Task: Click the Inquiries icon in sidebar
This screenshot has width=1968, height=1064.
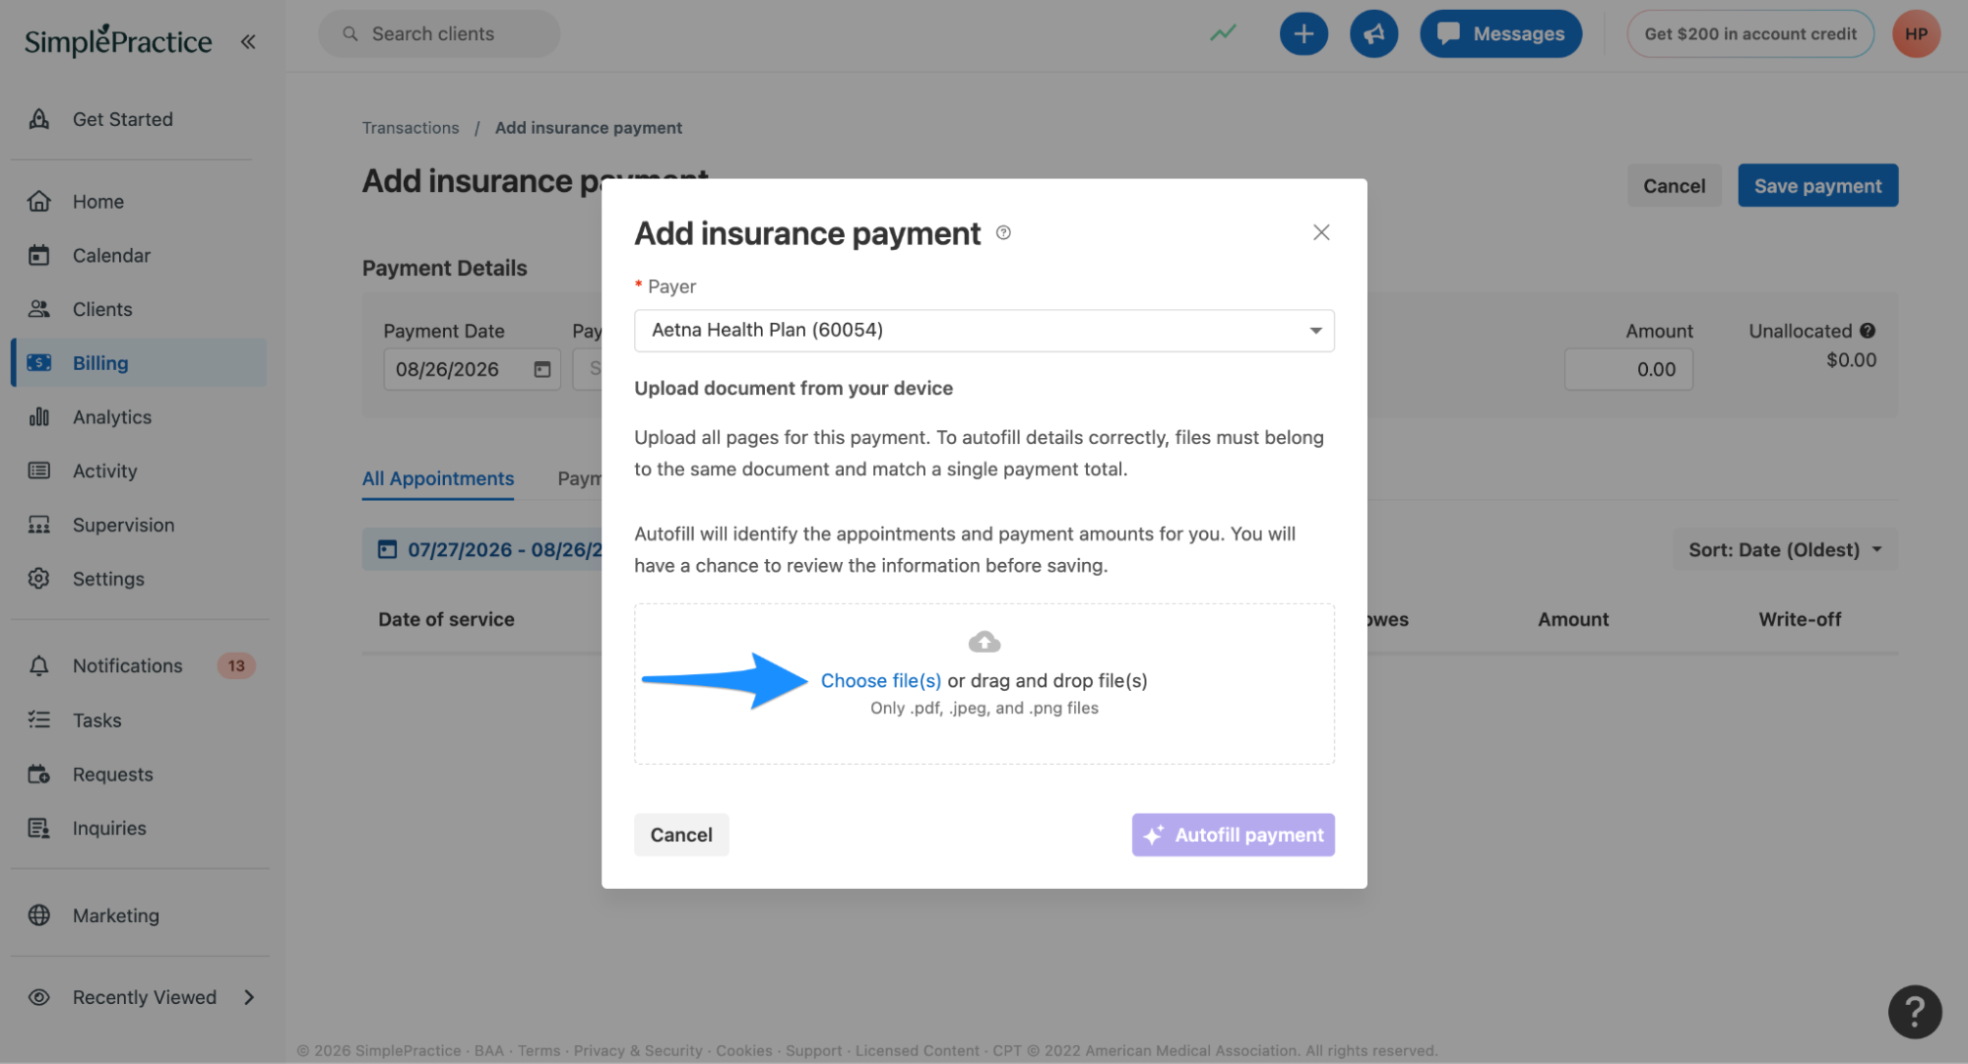Action: coord(39,829)
